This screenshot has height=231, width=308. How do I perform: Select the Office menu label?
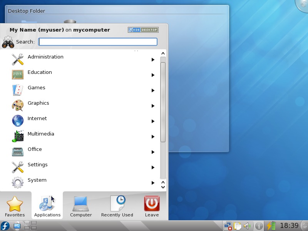tap(35, 149)
